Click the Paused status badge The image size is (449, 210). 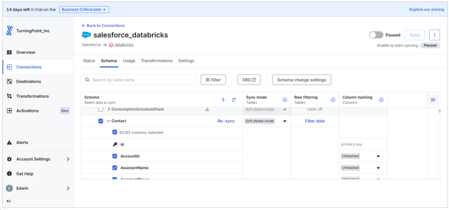point(430,45)
